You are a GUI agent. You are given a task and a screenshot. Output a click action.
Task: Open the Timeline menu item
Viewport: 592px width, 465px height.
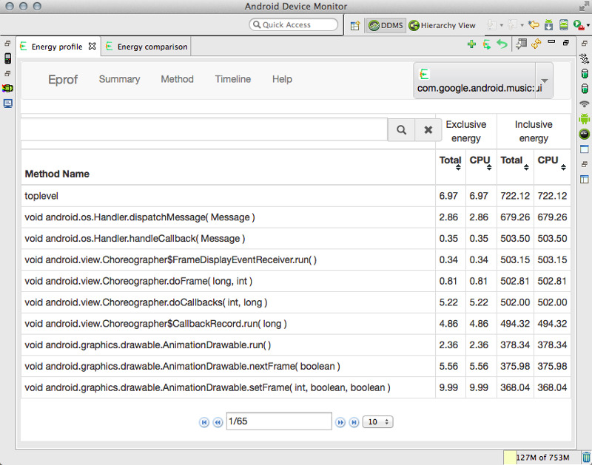coord(232,79)
